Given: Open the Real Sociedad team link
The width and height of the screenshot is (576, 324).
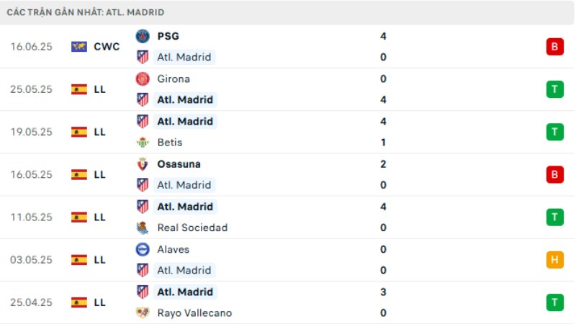Looking at the screenshot, I should pos(192,228).
